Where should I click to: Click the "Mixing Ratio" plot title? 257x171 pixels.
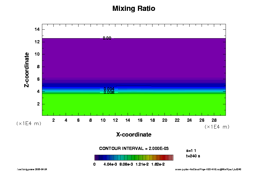pos(134,9)
